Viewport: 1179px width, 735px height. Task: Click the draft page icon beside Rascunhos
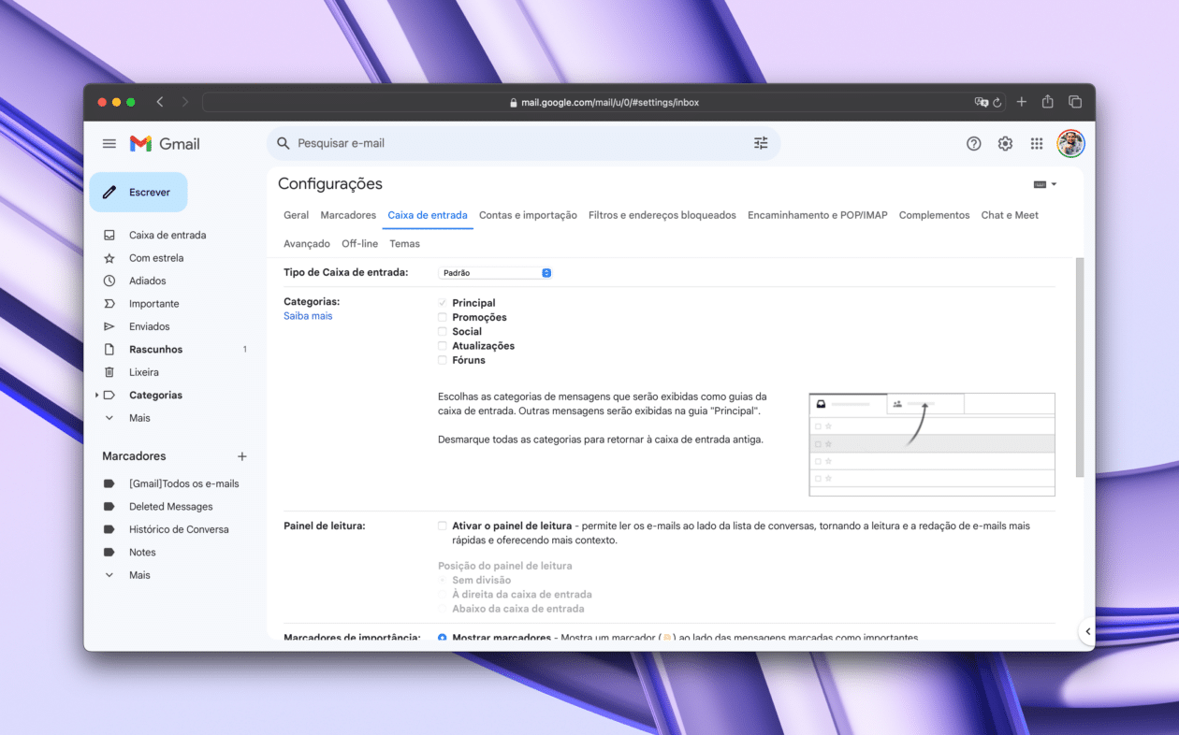click(109, 350)
